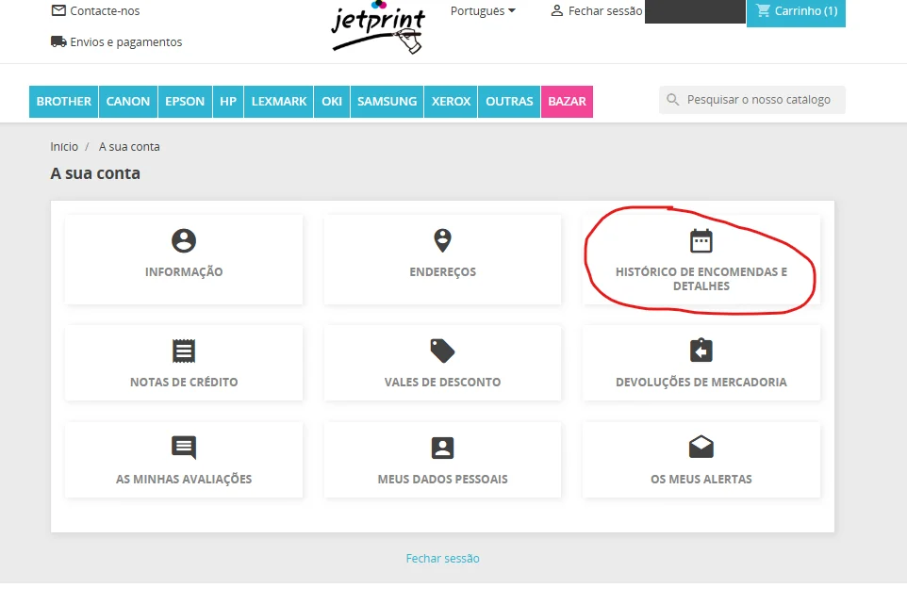
Task: Open the Carrinho (1) cart button
Action: coord(796,12)
